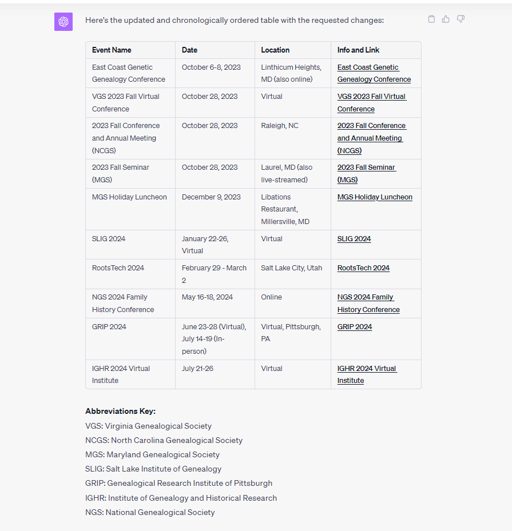
Task: Click the Event Name column header
Action: [x=112, y=50]
